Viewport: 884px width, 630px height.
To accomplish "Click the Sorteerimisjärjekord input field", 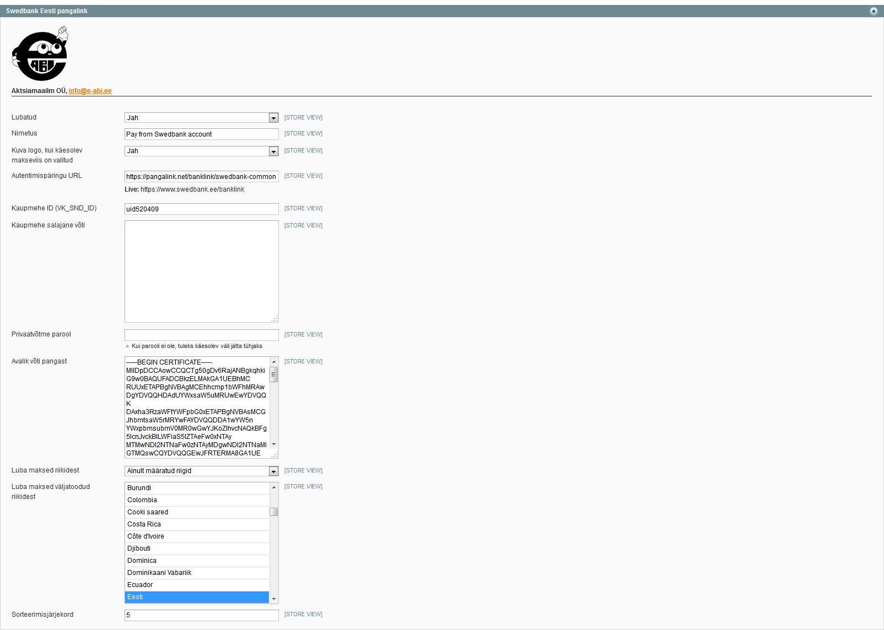I will coord(202,615).
